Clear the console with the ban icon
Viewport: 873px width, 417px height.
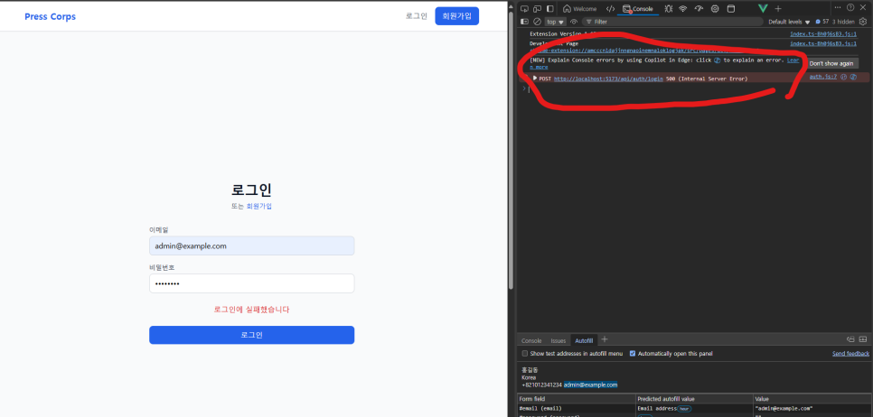pos(538,22)
